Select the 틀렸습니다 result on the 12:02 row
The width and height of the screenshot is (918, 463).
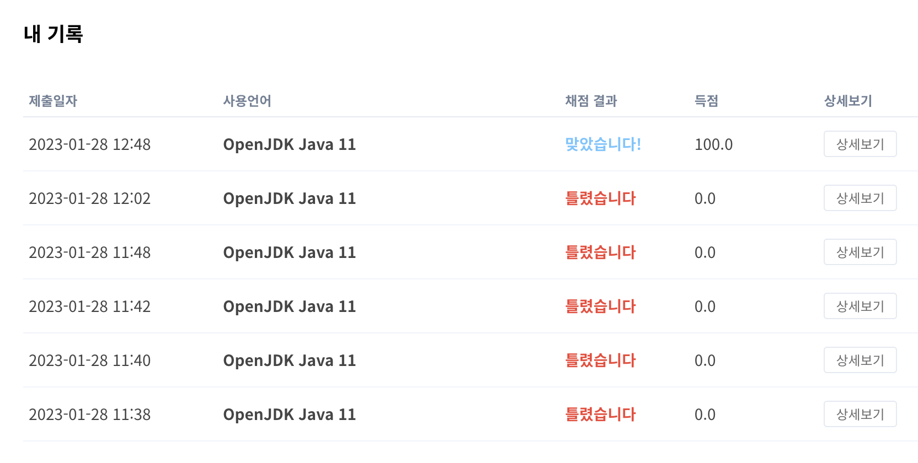click(601, 198)
